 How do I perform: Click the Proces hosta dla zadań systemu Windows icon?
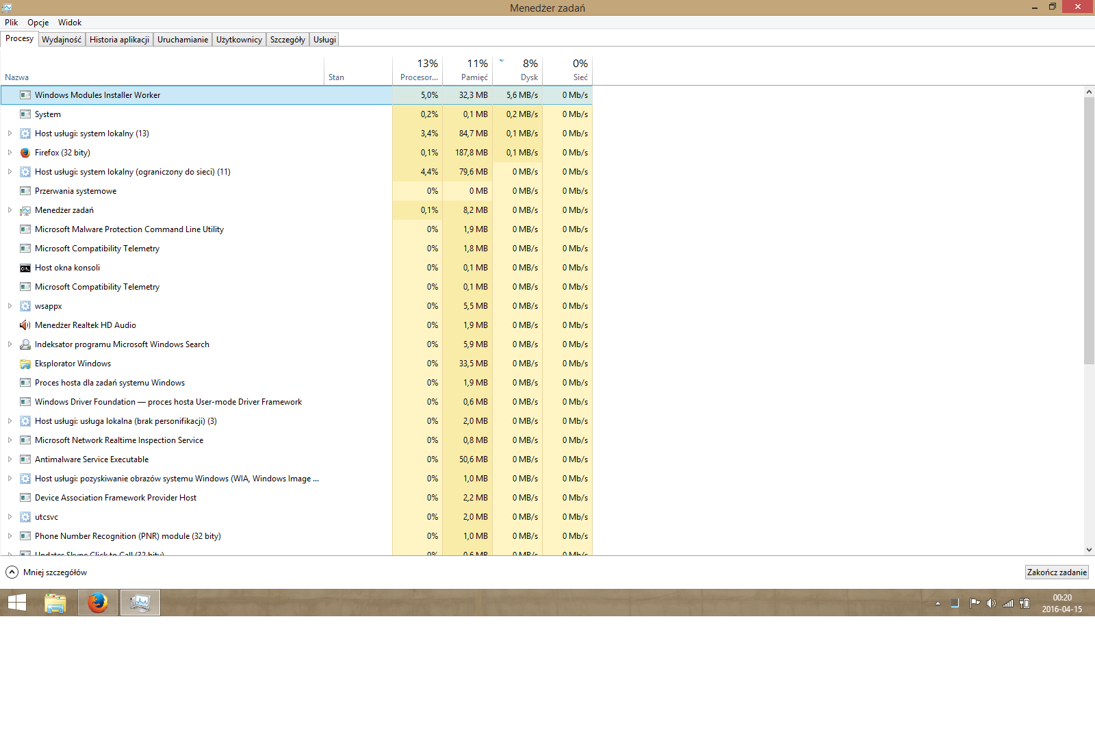(25, 383)
